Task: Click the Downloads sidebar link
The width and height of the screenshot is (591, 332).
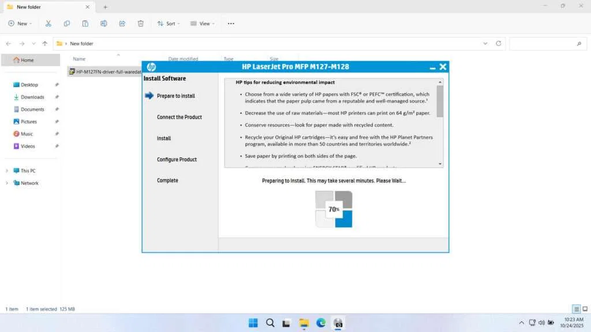Action: [32, 97]
